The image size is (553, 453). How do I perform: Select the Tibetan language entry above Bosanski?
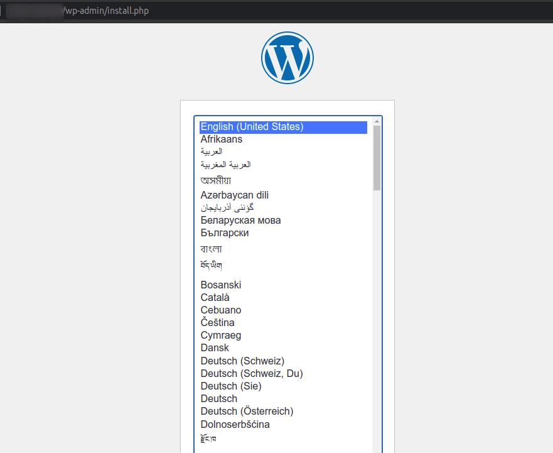coord(283,266)
